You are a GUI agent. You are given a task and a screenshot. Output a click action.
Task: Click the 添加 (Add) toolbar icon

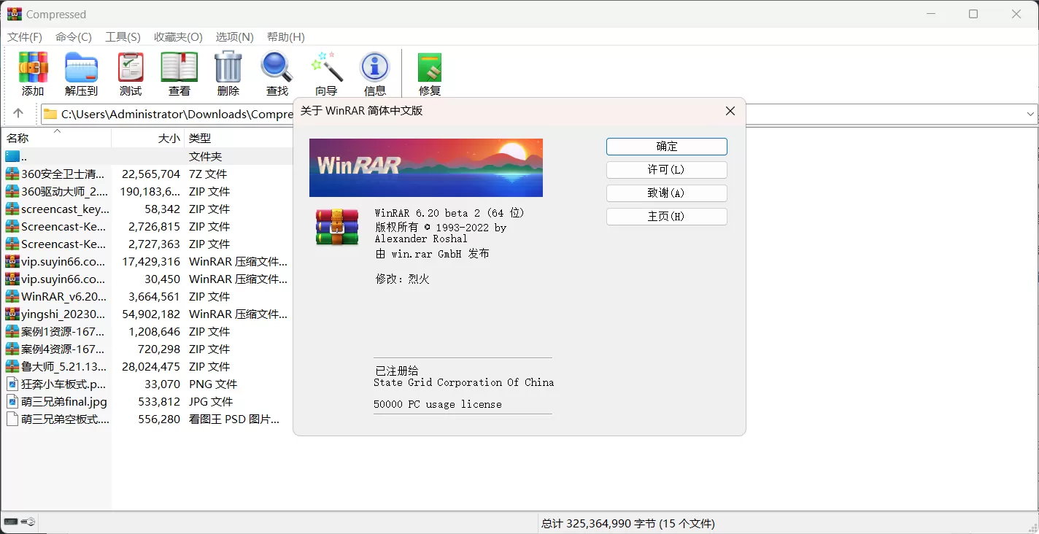click(32, 73)
